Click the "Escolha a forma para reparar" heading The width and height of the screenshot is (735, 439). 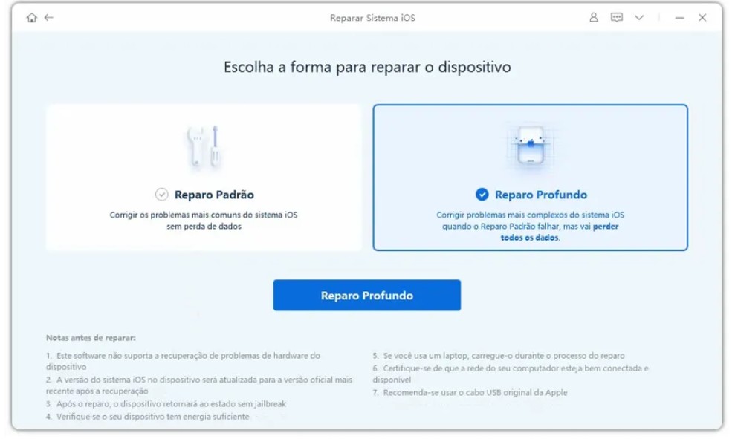tap(367, 67)
